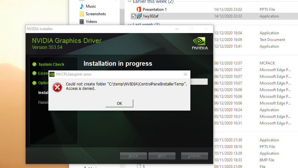Click the Videos film icon in the sidebar
The image size is (298, 168).
click(82, 22)
